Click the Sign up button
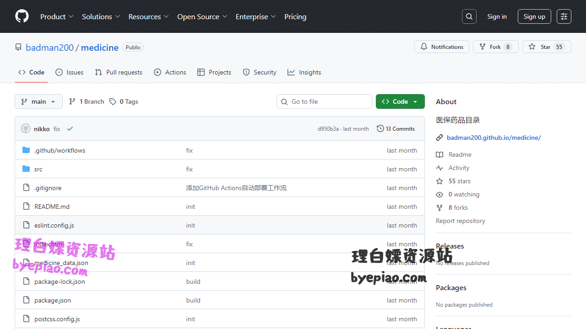Viewport: 586px width, 329px height. tap(534, 16)
